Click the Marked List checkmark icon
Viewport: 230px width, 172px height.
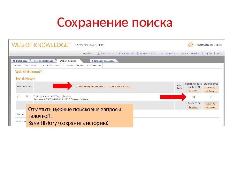(98, 53)
